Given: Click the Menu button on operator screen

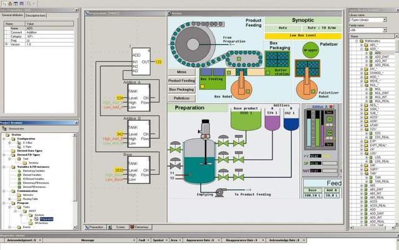Looking at the screenshot, I should 182,72.
